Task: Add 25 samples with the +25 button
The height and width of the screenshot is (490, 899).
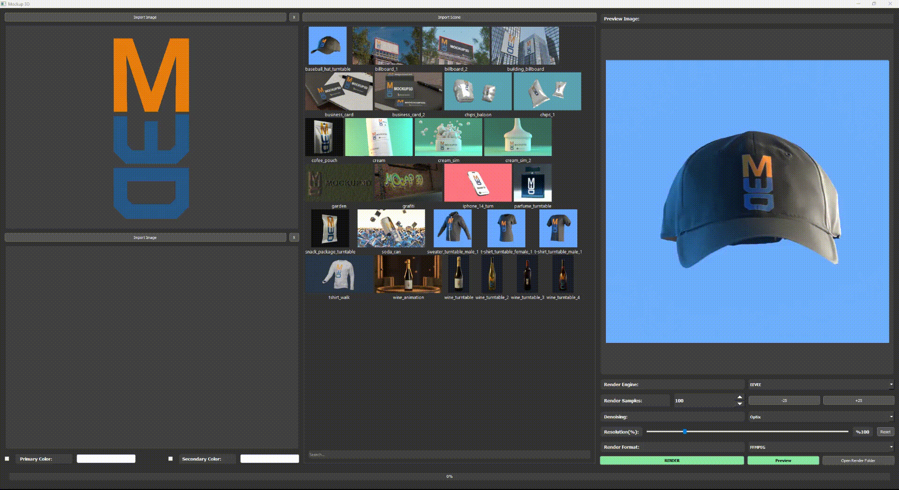Action: (859, 401)
